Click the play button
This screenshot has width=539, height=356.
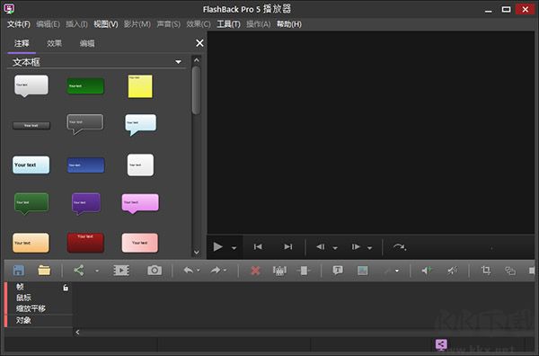[x=217, y=247]
